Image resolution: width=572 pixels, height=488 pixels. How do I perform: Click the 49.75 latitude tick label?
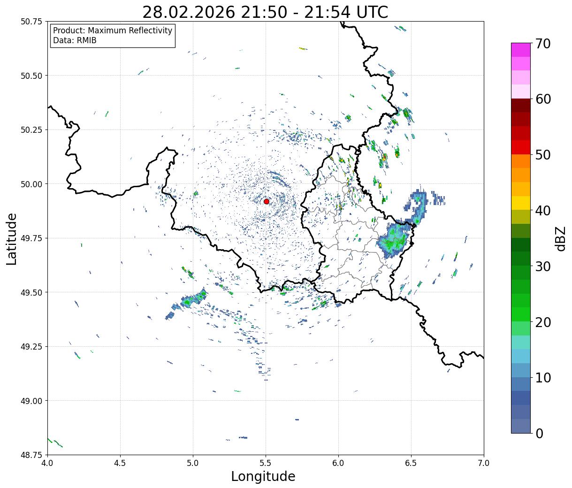pos(31,238)
